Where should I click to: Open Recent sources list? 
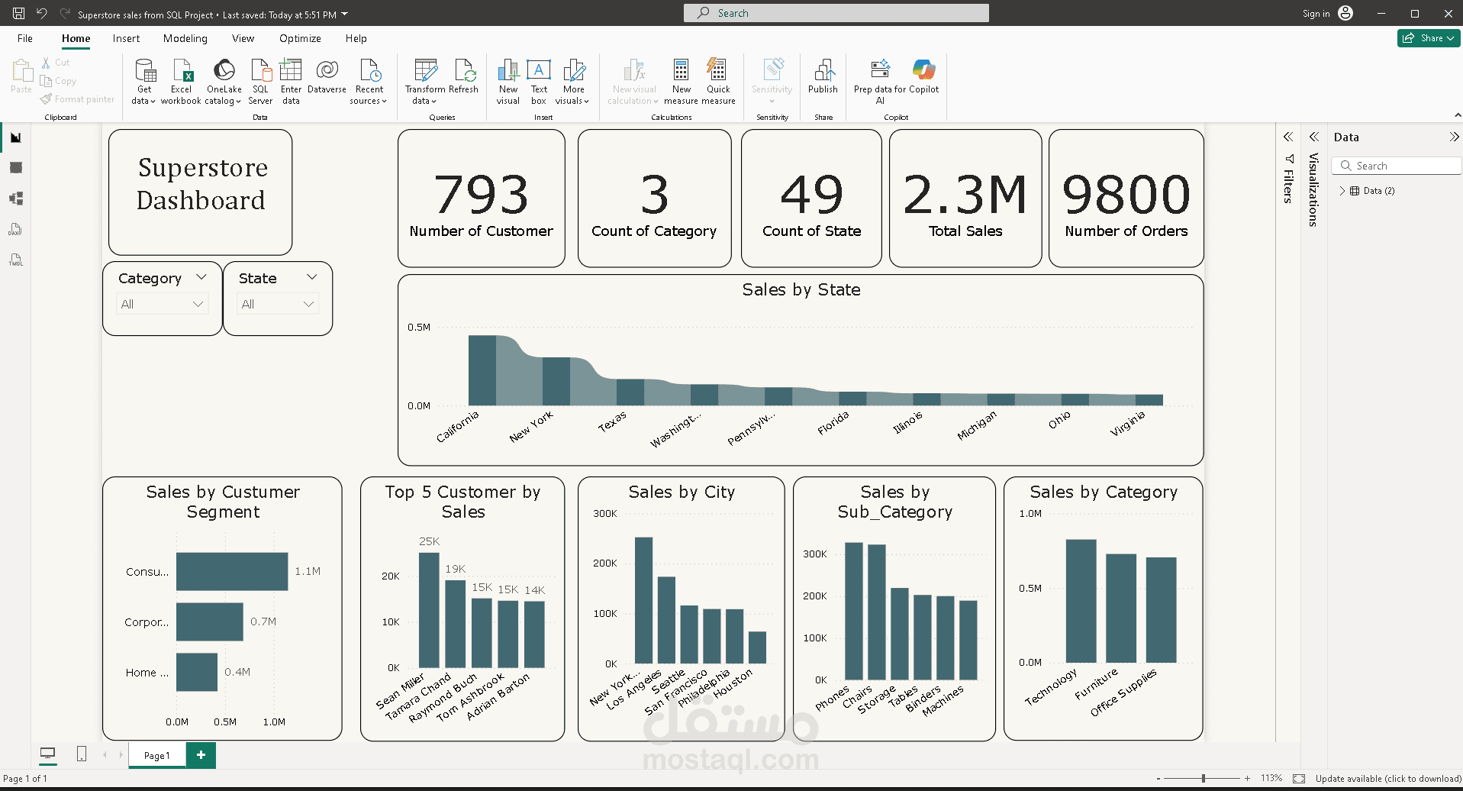(x=370, y=82)
